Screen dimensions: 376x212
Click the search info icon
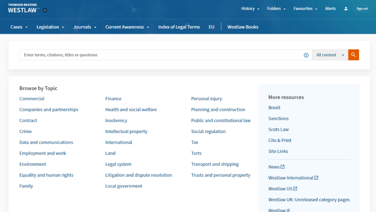pyautogui.click(x=306, y=55)
